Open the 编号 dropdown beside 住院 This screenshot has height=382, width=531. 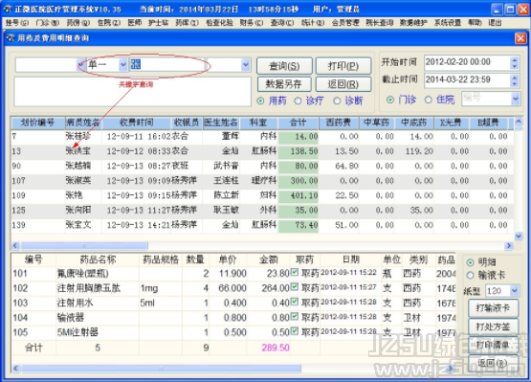click(x=515, y=99)
